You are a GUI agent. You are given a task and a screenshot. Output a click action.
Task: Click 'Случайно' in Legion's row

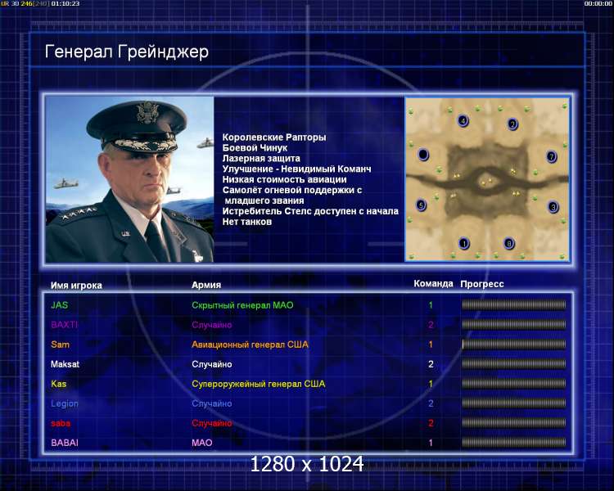click(212, 403)
